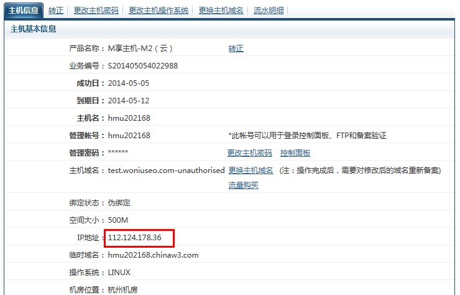Open the 控制面板 link

coord(295,153)
